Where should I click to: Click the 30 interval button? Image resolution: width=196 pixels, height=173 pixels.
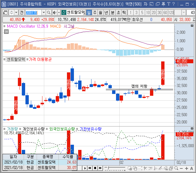tap(159, 12)
